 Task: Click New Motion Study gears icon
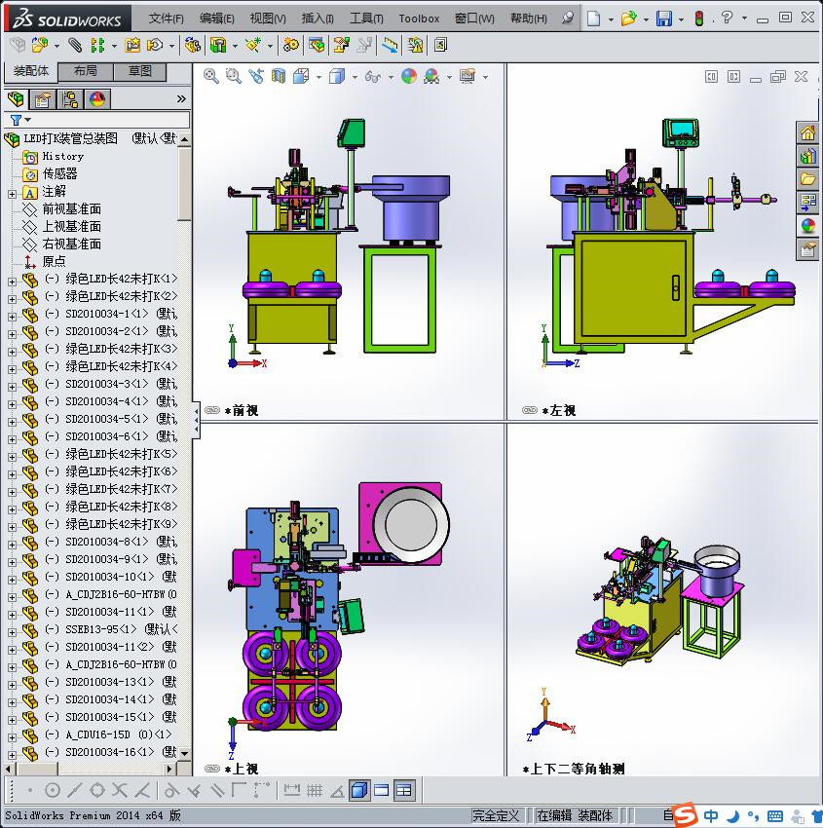(x=291, y=46)
